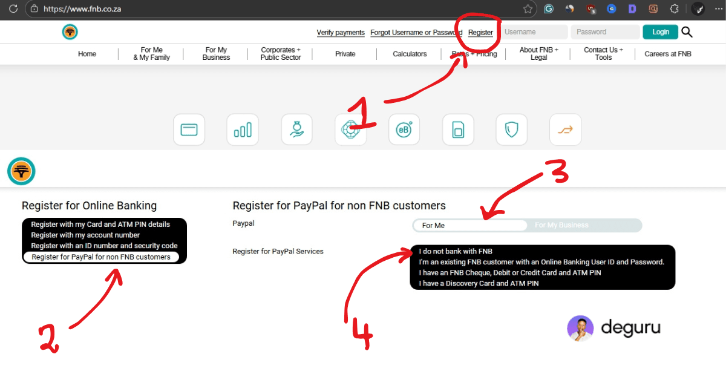The image size is (726, 380).
Task: Open the bar chart investments icon
Action: pos(243,129)
